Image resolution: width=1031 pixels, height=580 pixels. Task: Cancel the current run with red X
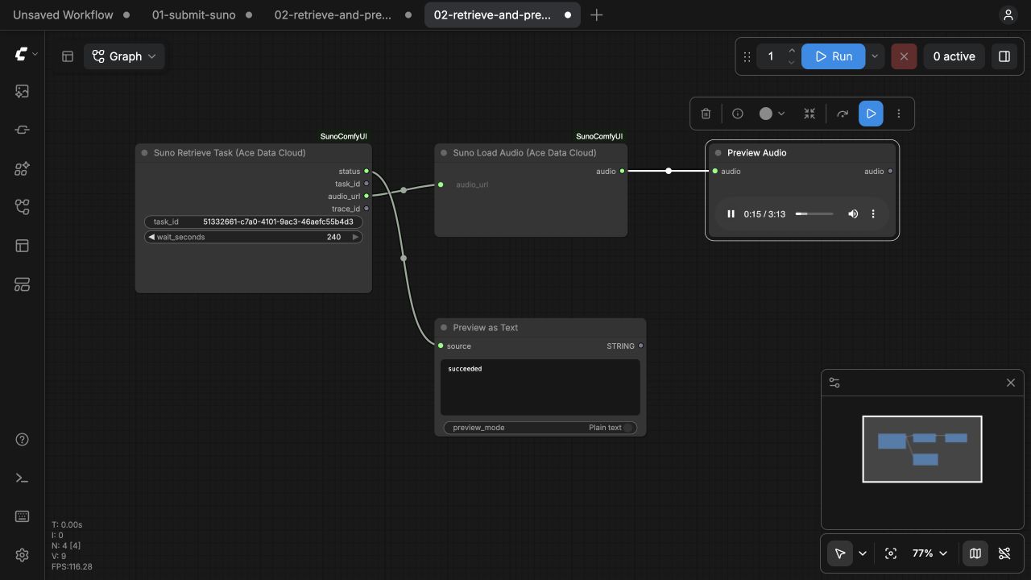tap(904, 56)
